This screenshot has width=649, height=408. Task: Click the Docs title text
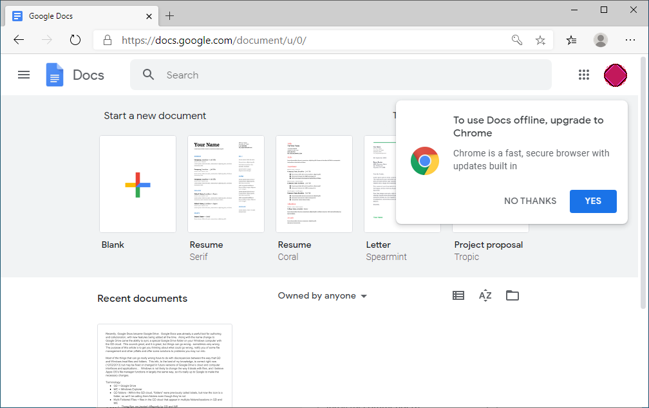point(89,75)
